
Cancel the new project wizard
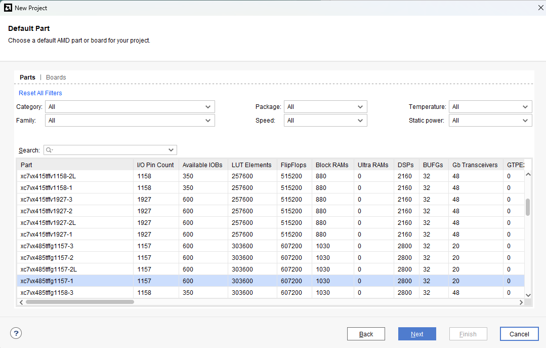click(519, 334)
